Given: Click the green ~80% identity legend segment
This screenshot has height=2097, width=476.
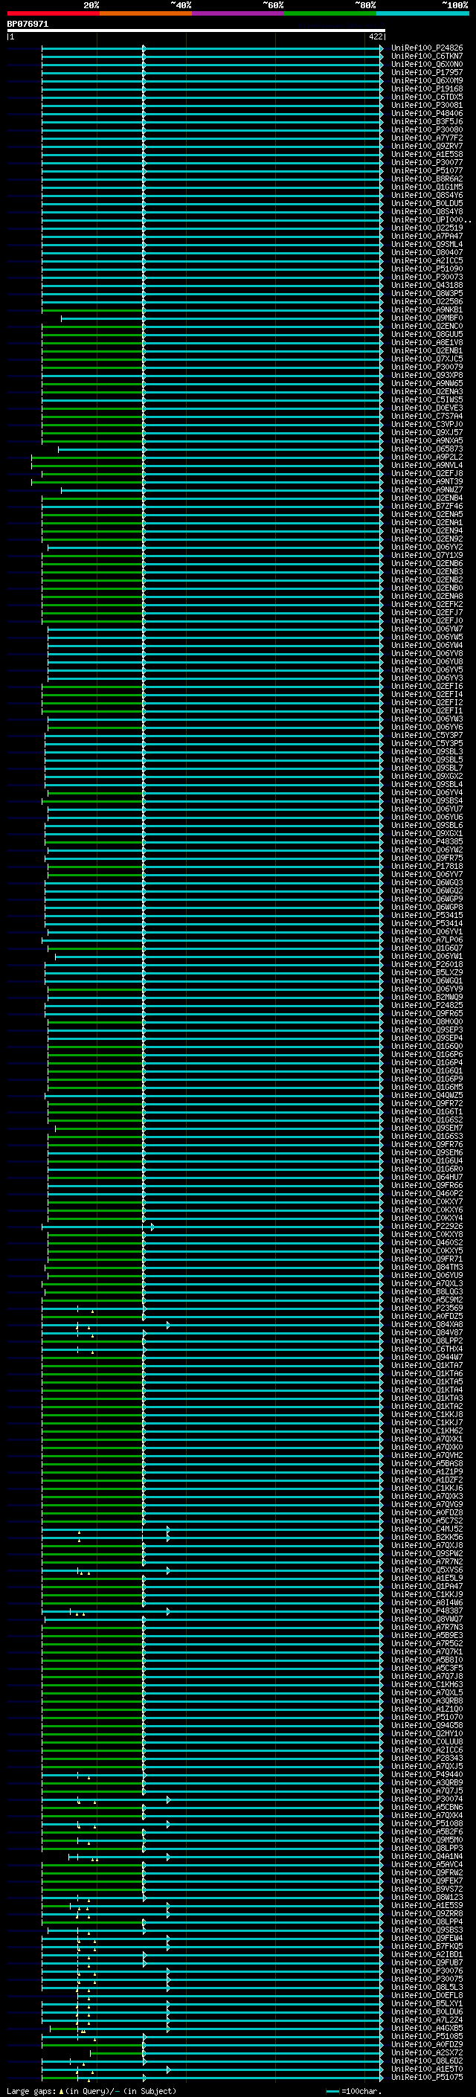Looking at the screenshot, I should point(330,13).
